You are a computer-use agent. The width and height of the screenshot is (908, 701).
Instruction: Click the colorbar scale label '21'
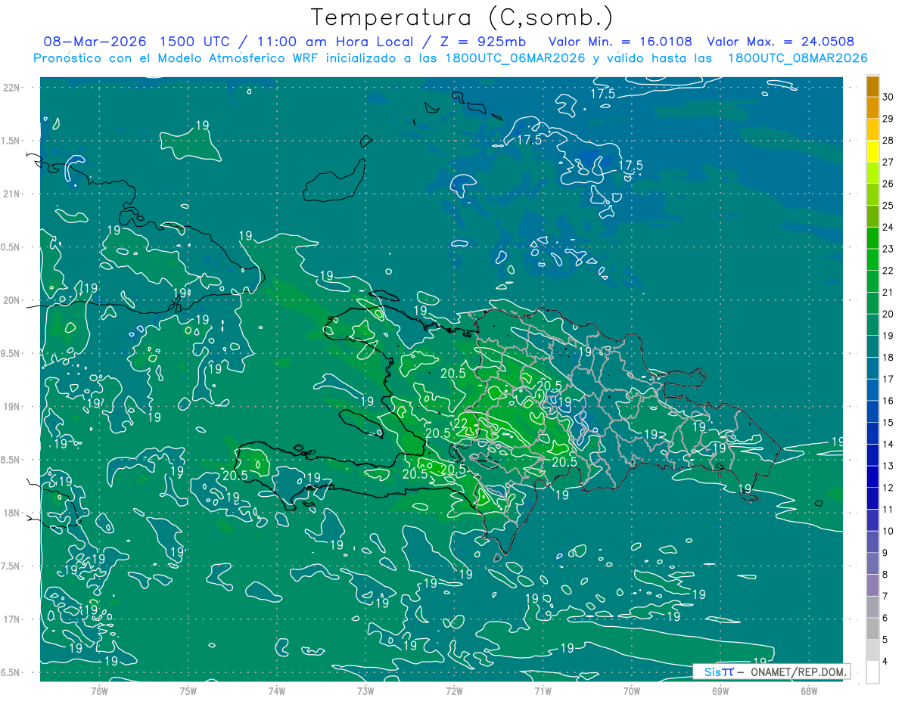888,293
